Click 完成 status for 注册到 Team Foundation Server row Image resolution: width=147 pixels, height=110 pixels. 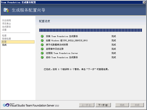point(114,53)
